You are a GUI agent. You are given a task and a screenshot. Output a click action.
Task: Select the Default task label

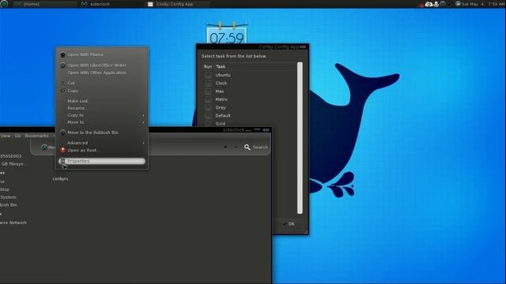(223, 116)
